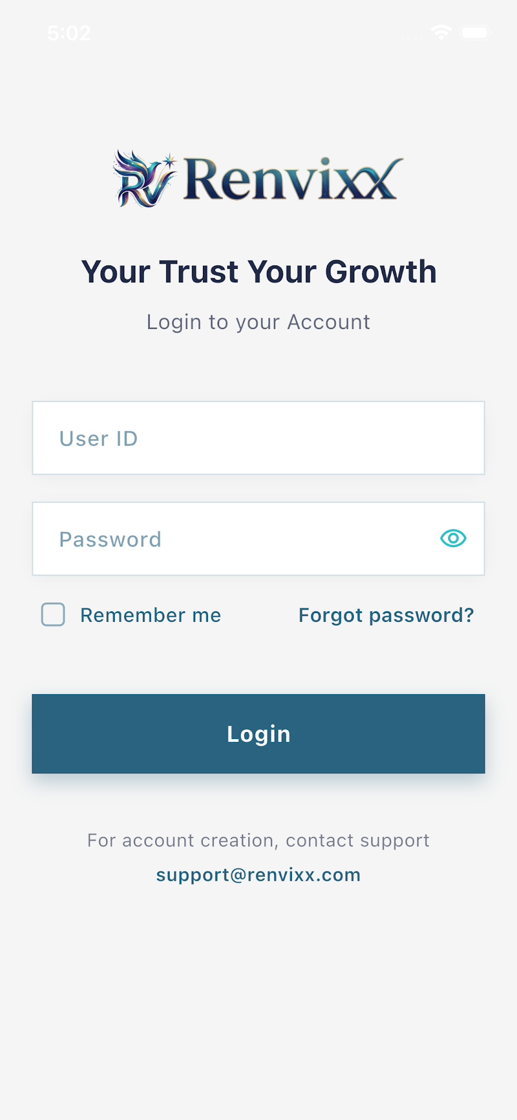Viewport: 517px width, 1120px height.
Task: Tap the RV phoenix emblem logo
Action: coord(145,178)
